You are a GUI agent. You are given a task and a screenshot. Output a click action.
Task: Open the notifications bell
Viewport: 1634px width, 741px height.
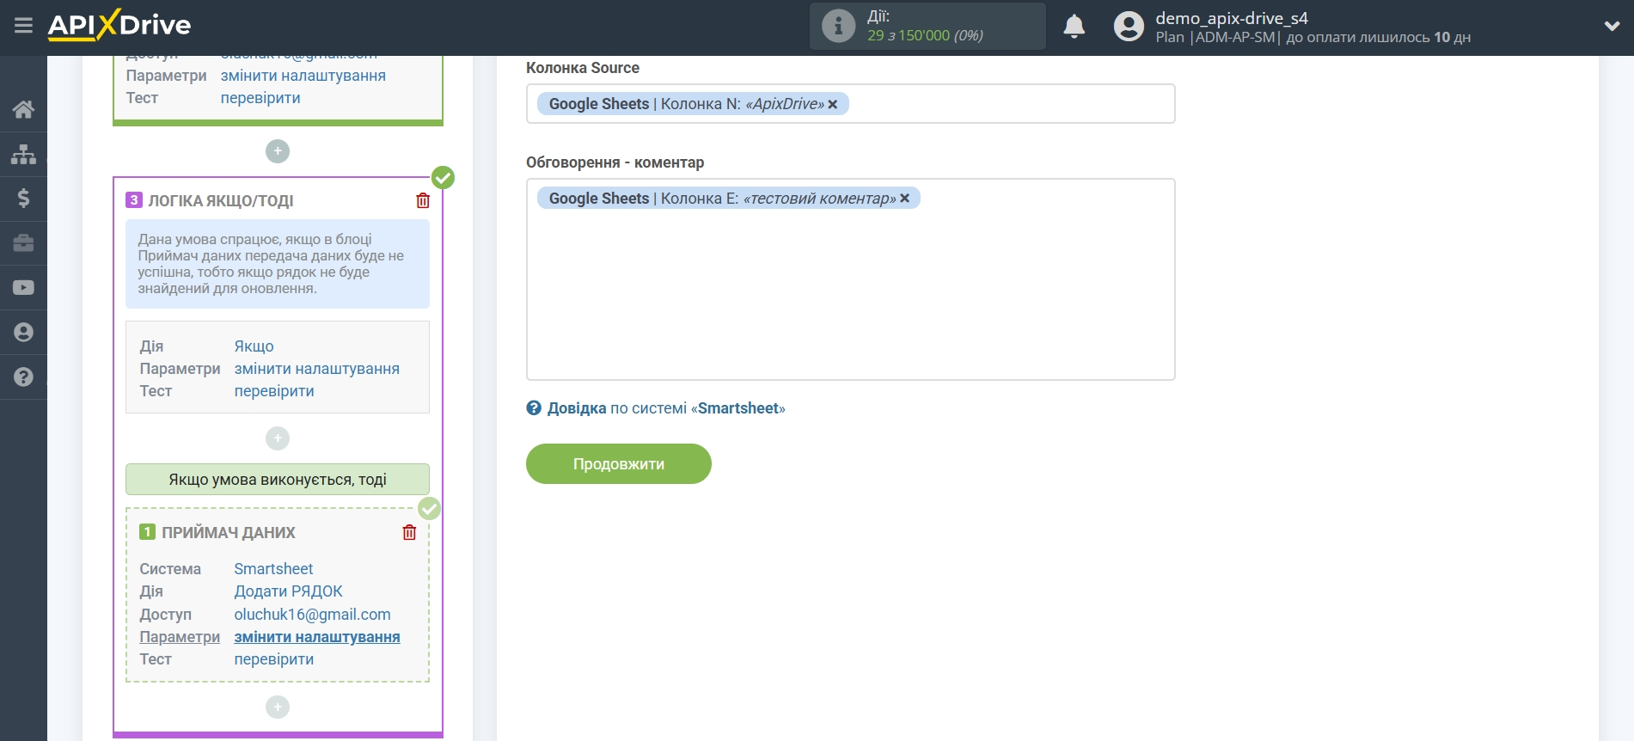[1074, 27]
